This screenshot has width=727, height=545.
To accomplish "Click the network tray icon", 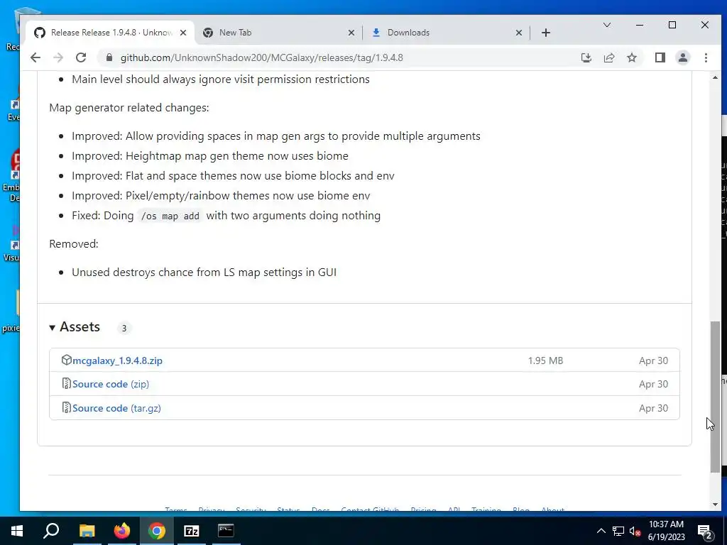I will (618, 531).
